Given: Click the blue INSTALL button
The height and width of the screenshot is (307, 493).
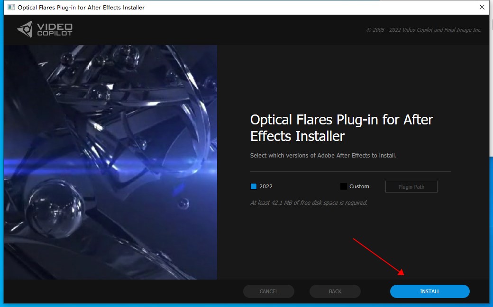Looking at the screenshot, I should pos(429,291).
